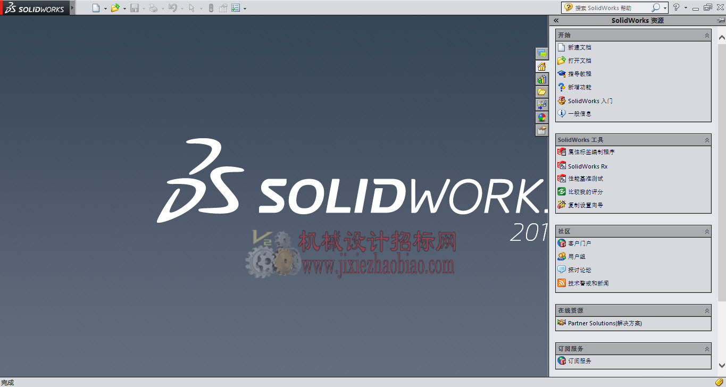Collapse the 开始 section

point(707,35)
